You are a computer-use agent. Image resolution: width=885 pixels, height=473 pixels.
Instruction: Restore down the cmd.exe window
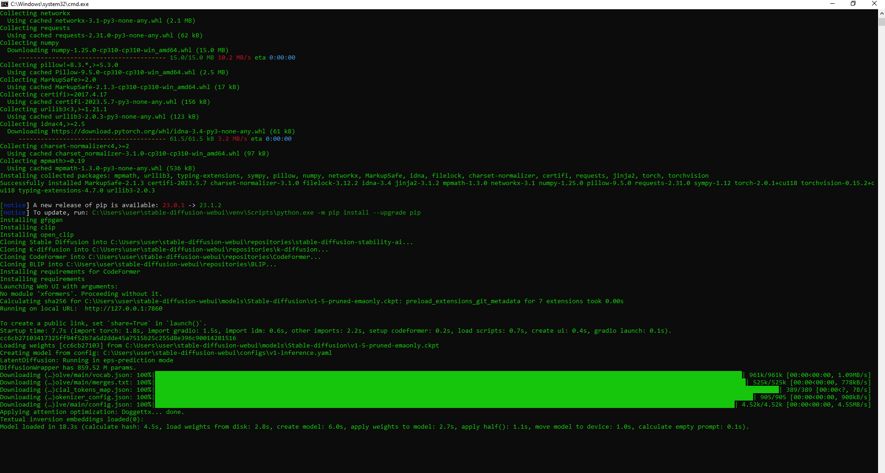click(x=853, y=4)
